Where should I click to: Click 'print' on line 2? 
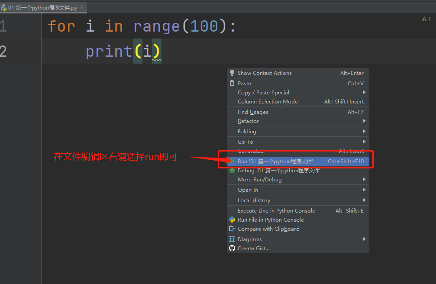[109, 52]
